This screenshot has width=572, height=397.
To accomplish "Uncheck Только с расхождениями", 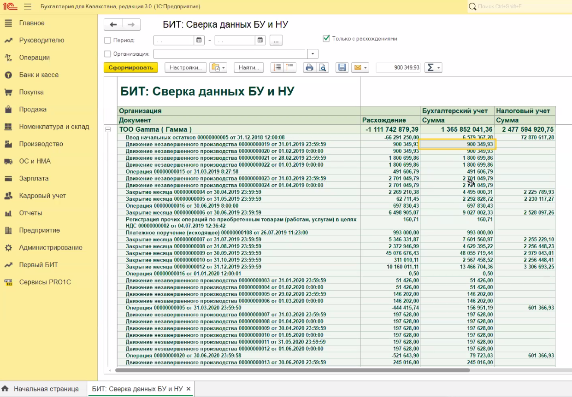I will pyautogui.click(x=326, y=39).
